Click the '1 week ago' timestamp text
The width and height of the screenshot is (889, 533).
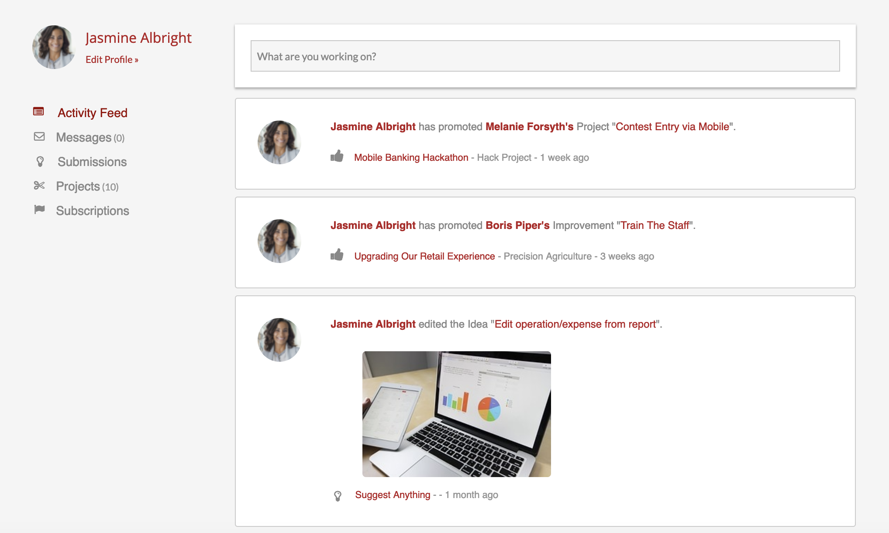[565, 158]
